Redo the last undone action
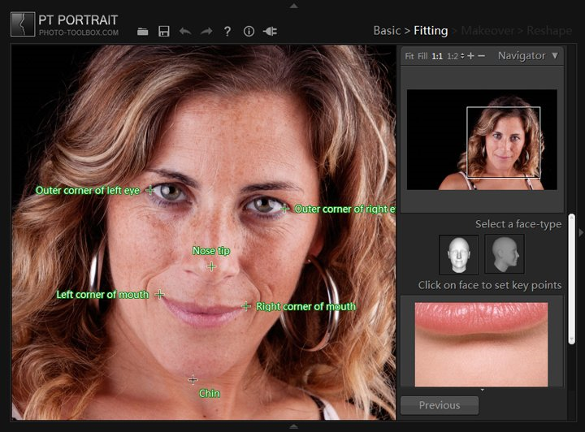Viewport: 585px width, 432px height. point(206,32)
